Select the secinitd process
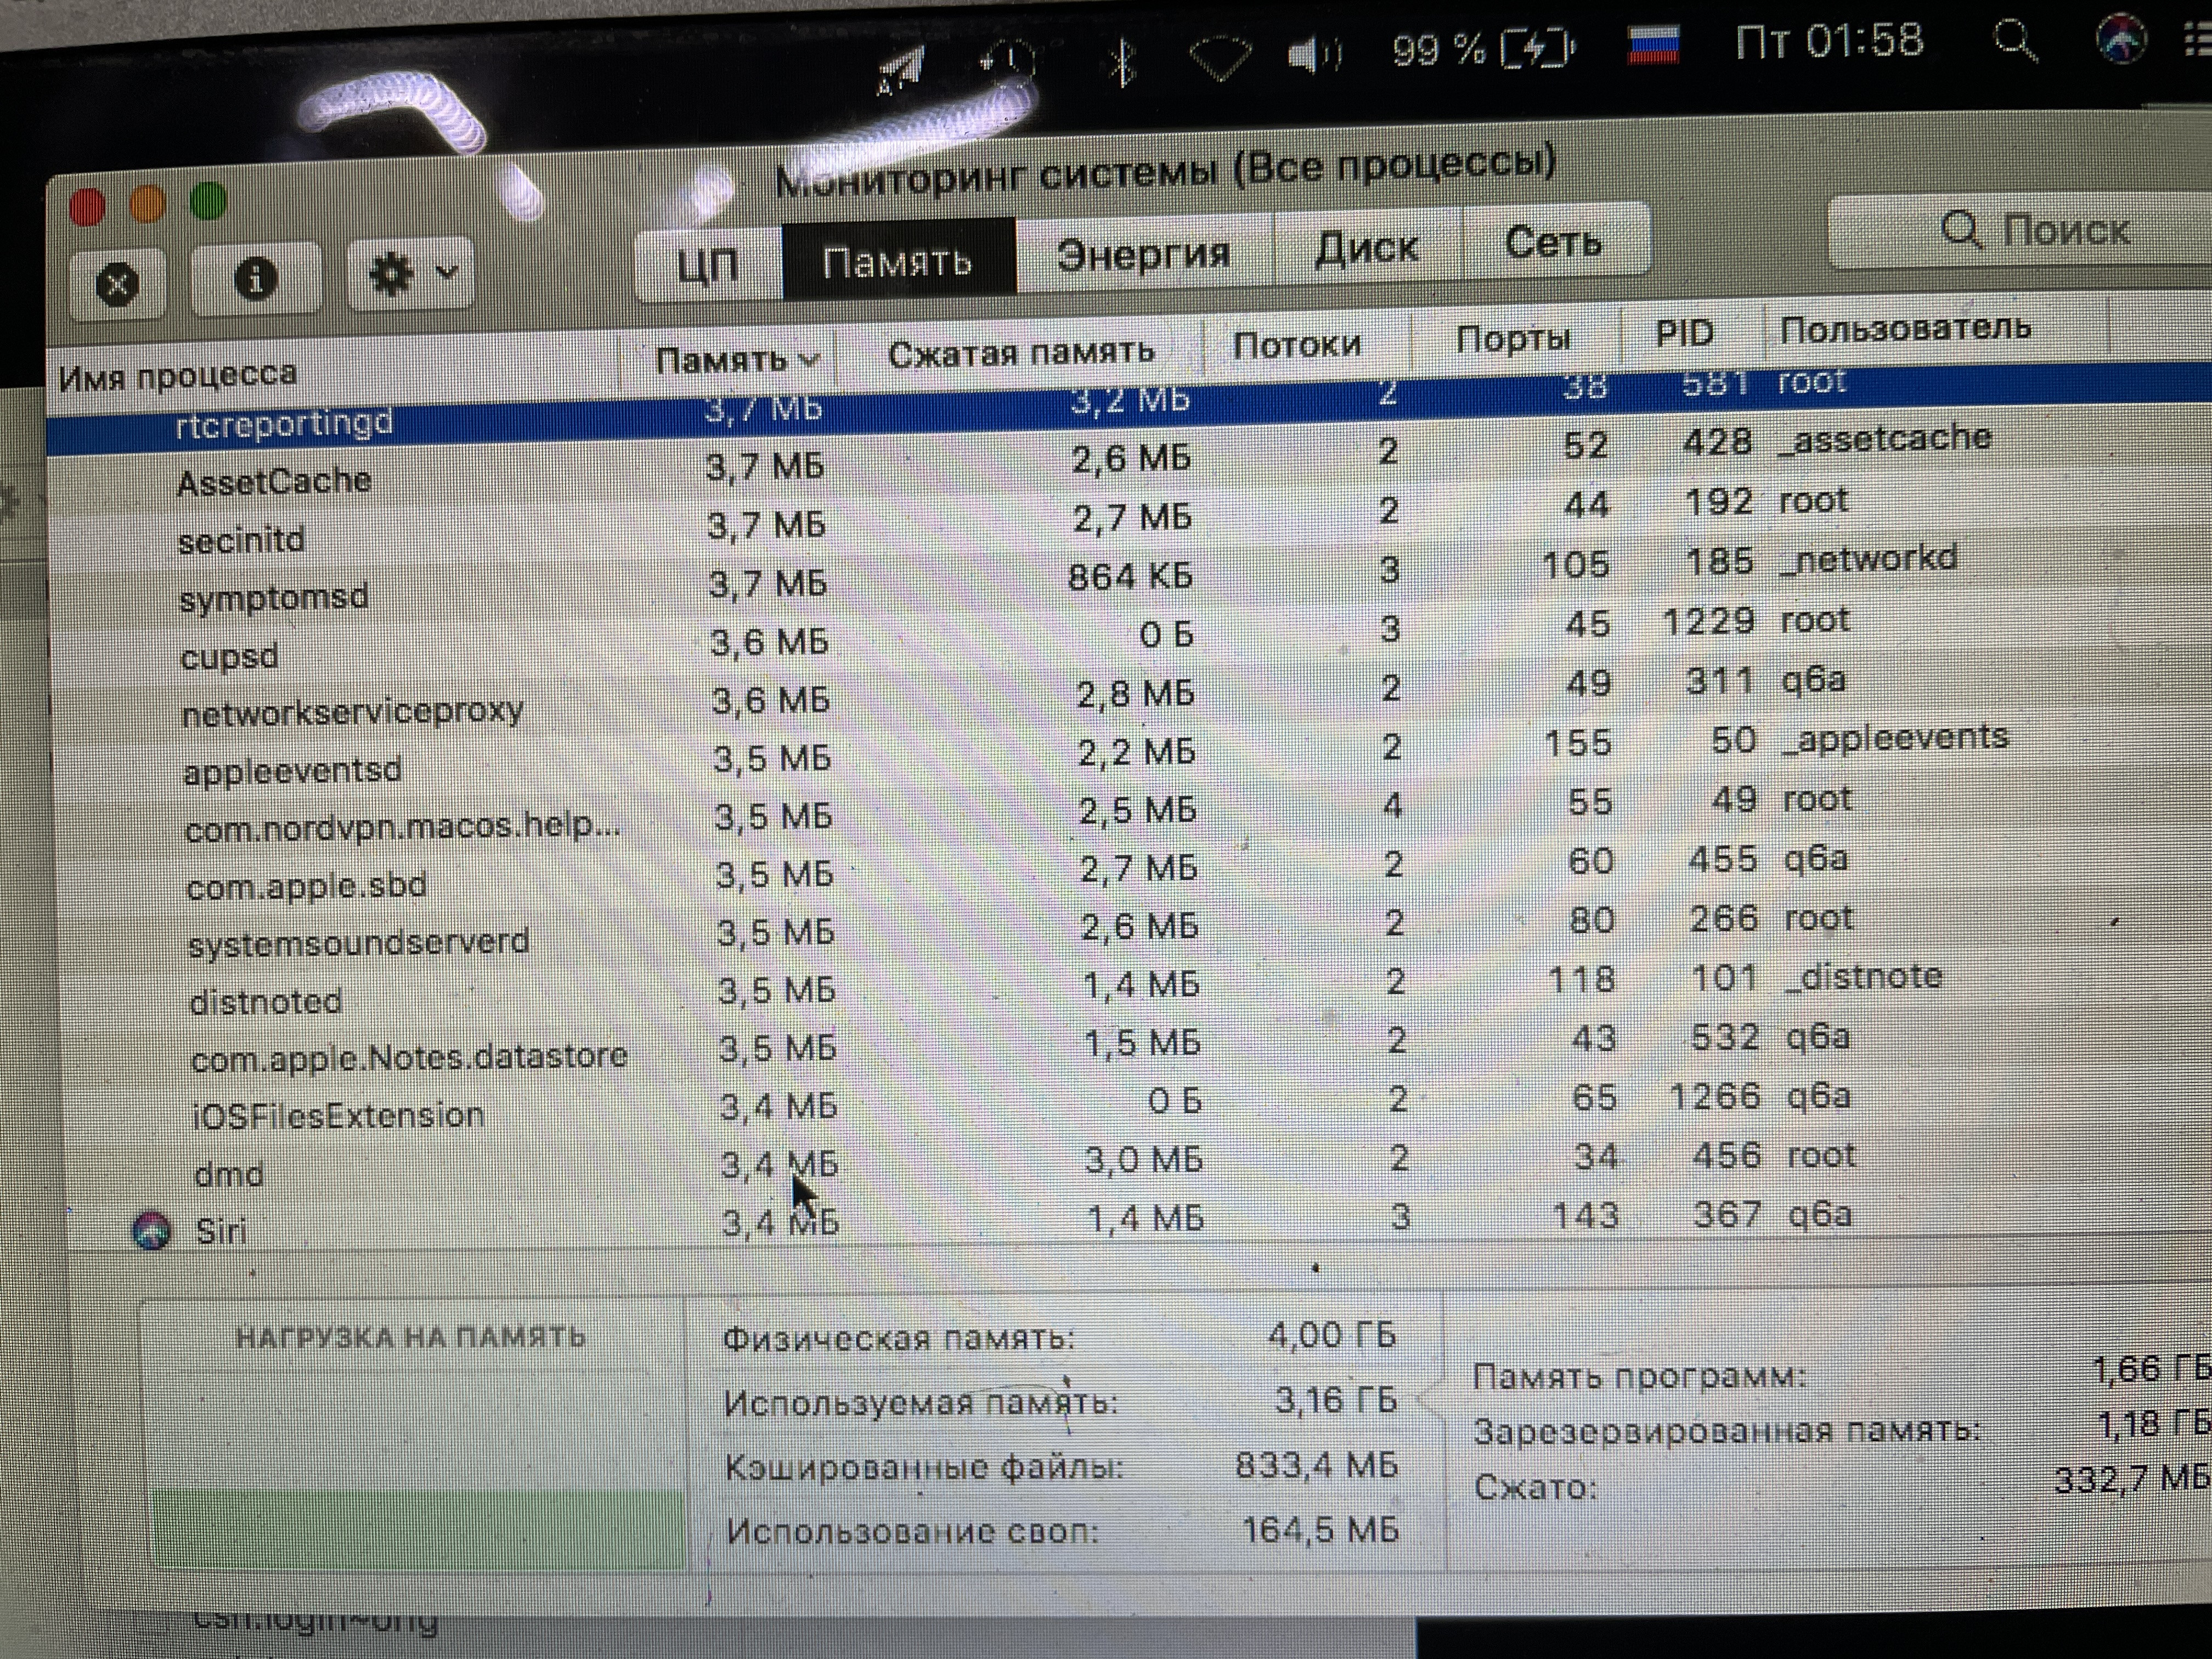This screenshot has width=2212, height=1659. tap(241, 540)
